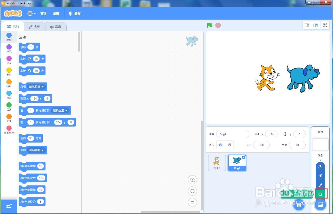Viewport: 333px width, 214px height.
Task: Open the 文件 menu
Action: coord(43,13)
